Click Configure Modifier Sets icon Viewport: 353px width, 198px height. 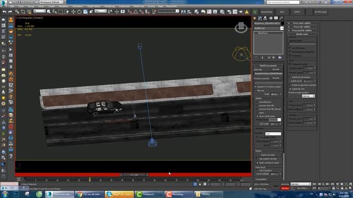280,57
